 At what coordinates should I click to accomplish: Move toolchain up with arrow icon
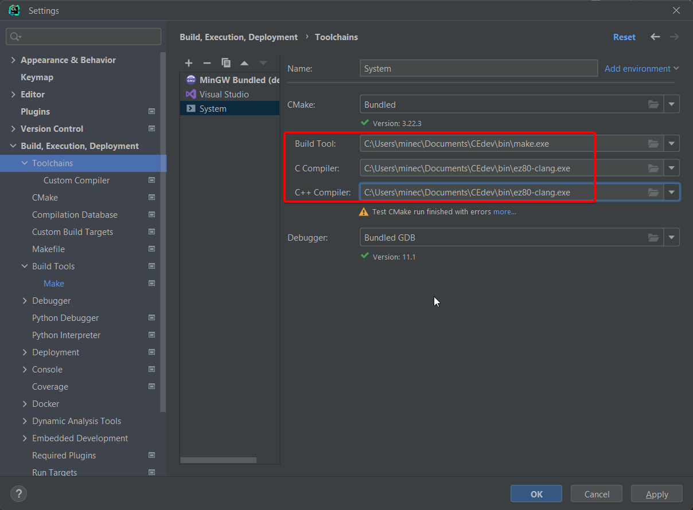[244, 62]
